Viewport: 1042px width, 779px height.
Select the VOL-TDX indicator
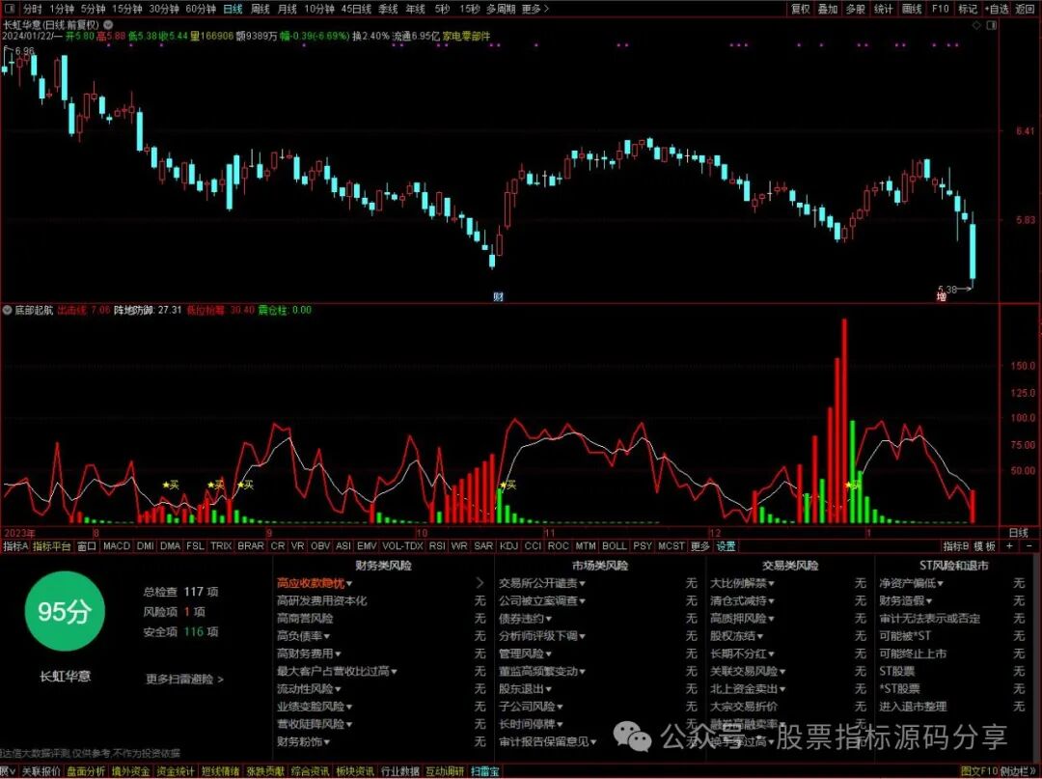coord(402,545)
